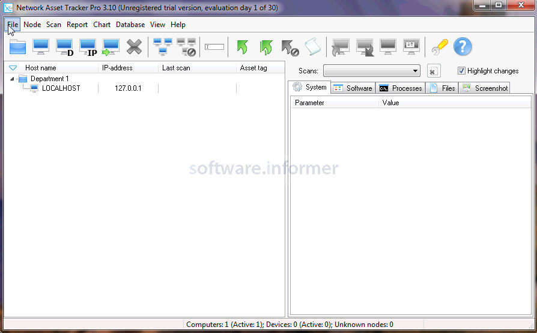Viewport: 537px width, 333px height.
Task: Click the blue folder toolbar icon
Action: click(17, 47)
